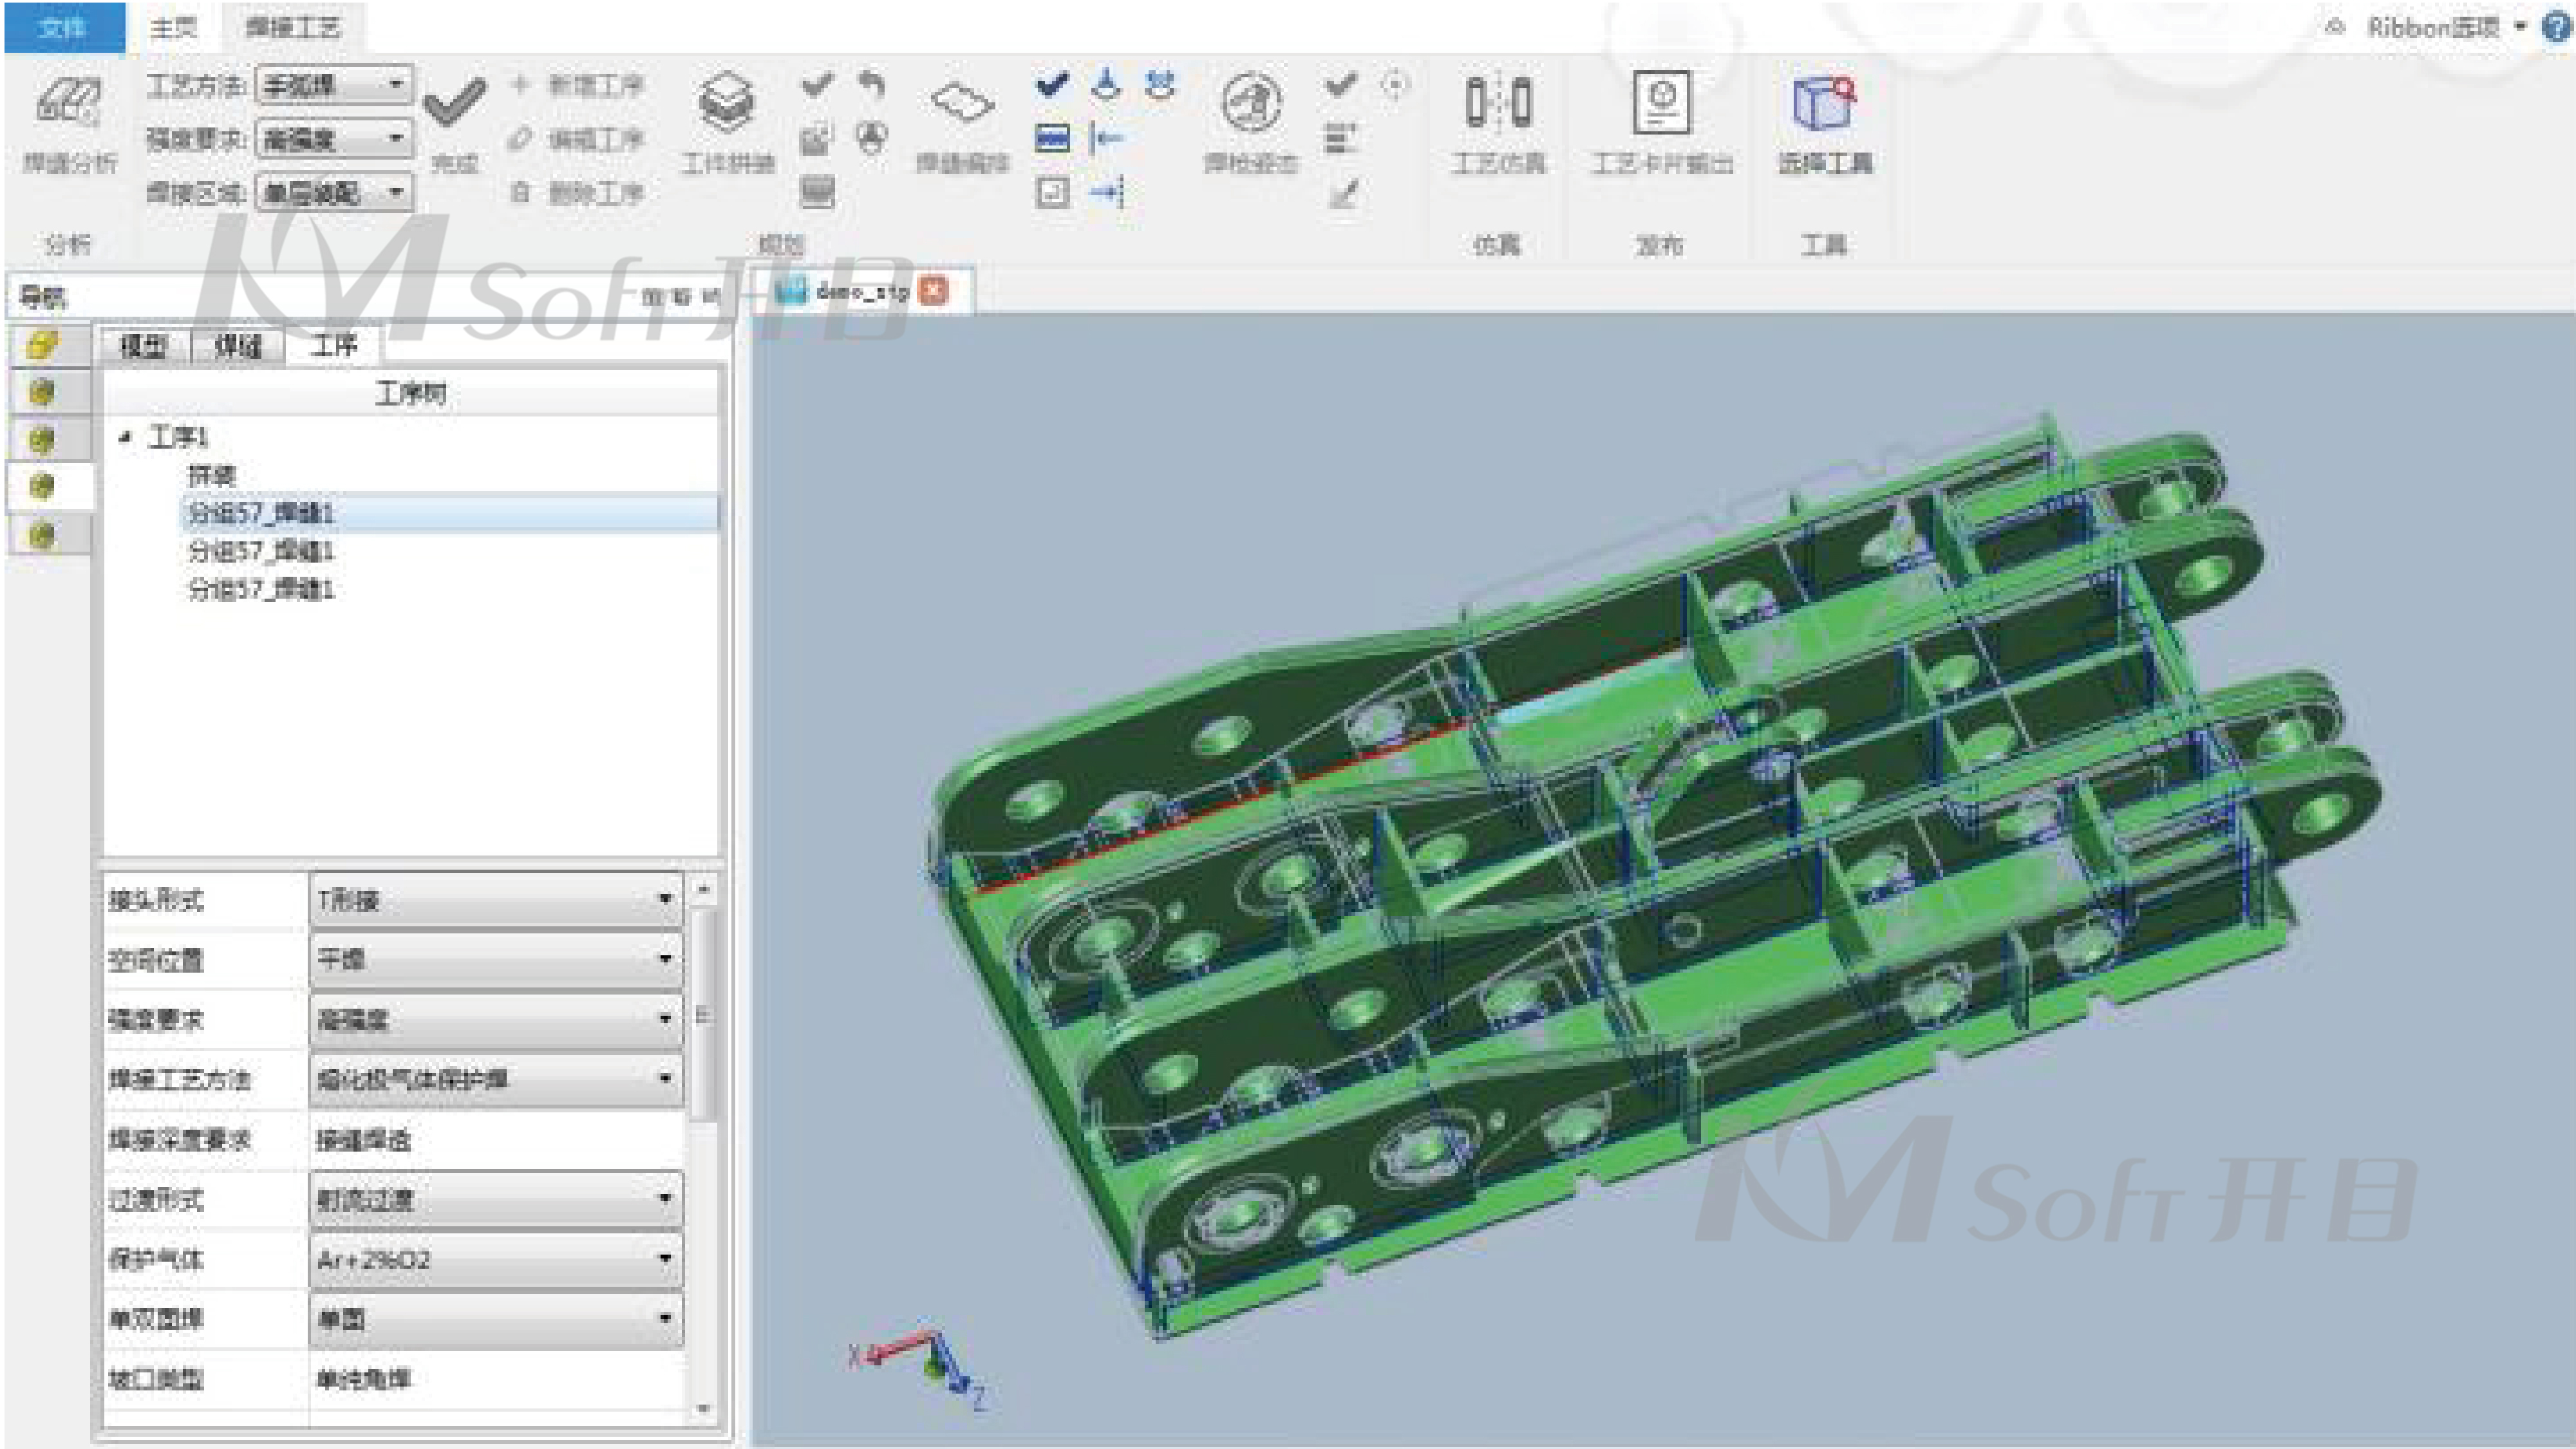
Task: Switch to the 主页 ribbon tab
Action: pos(174,27)
